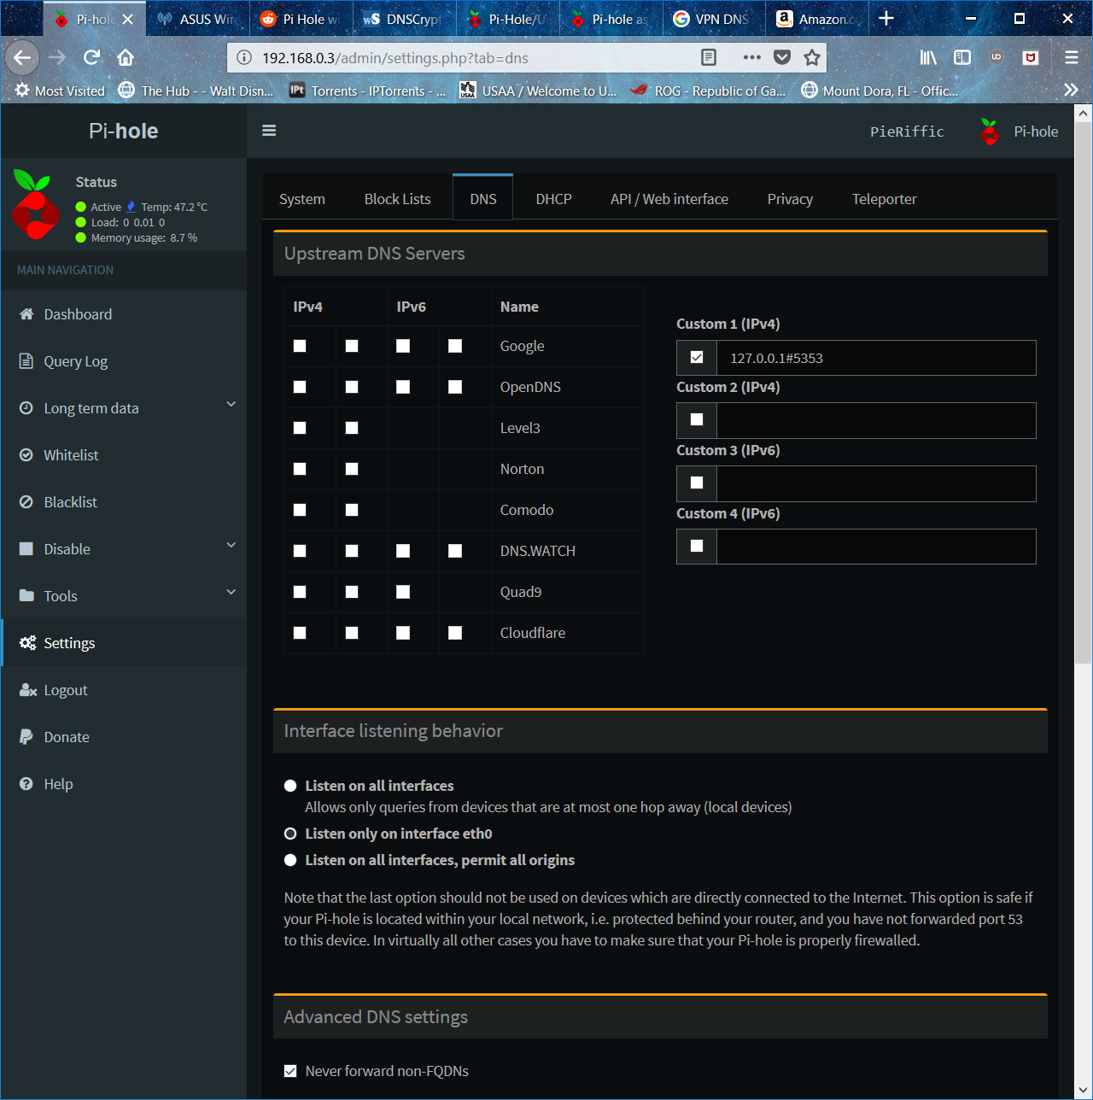Viewport: 1093px width, 1100px height.
Task: Toggle the Pi-hole sidebar hamburger menu
Action: 269,131
